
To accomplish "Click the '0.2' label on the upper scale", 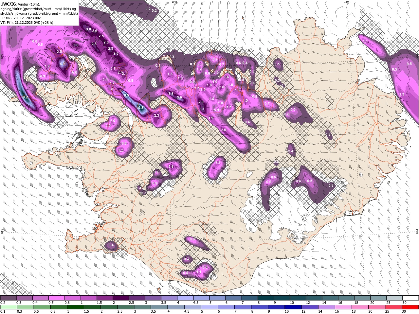I will [3, 303].
